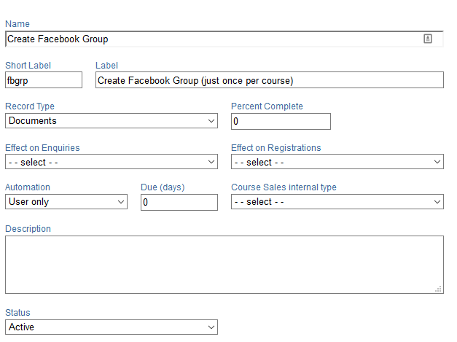Click the Label field with Facebook Group text
The image size is (457, 342).
coord(269,80)
